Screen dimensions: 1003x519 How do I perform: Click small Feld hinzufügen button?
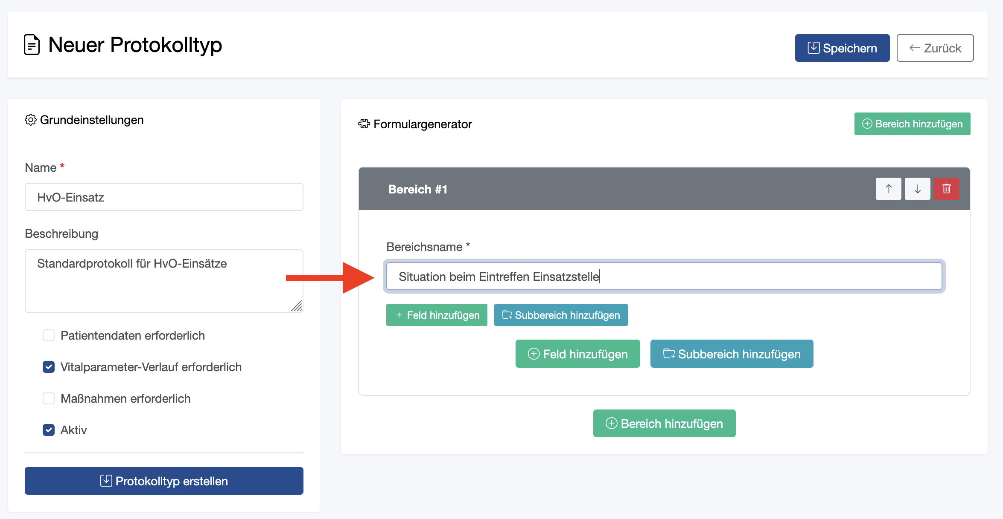(437, 315)
